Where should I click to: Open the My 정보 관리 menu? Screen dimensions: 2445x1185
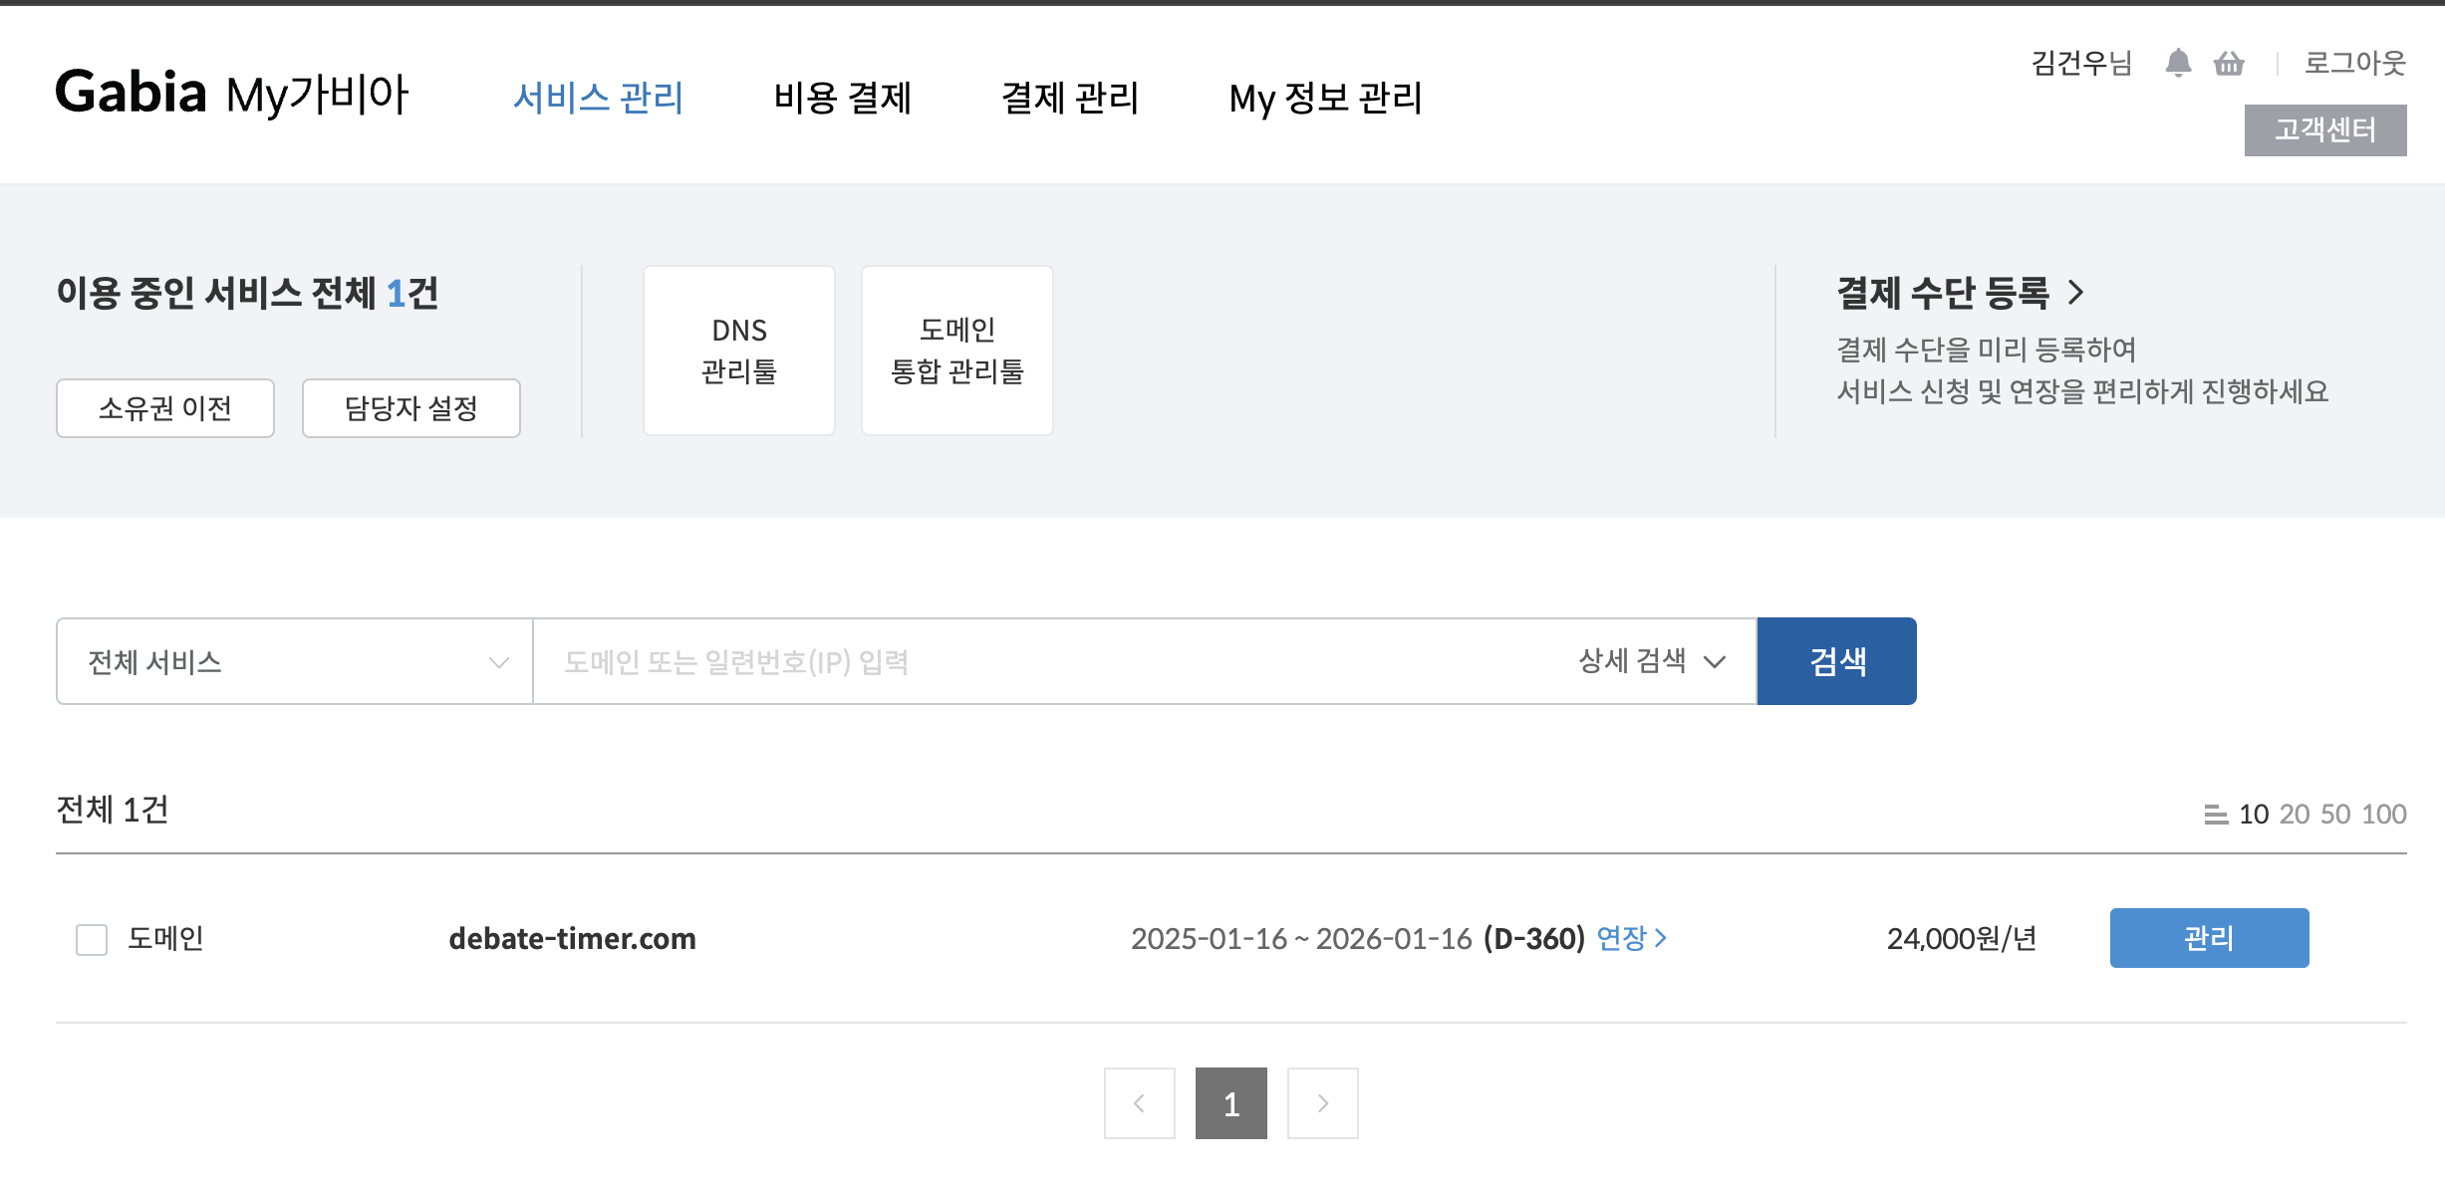pyautogui.click(x=1325, y=98)
